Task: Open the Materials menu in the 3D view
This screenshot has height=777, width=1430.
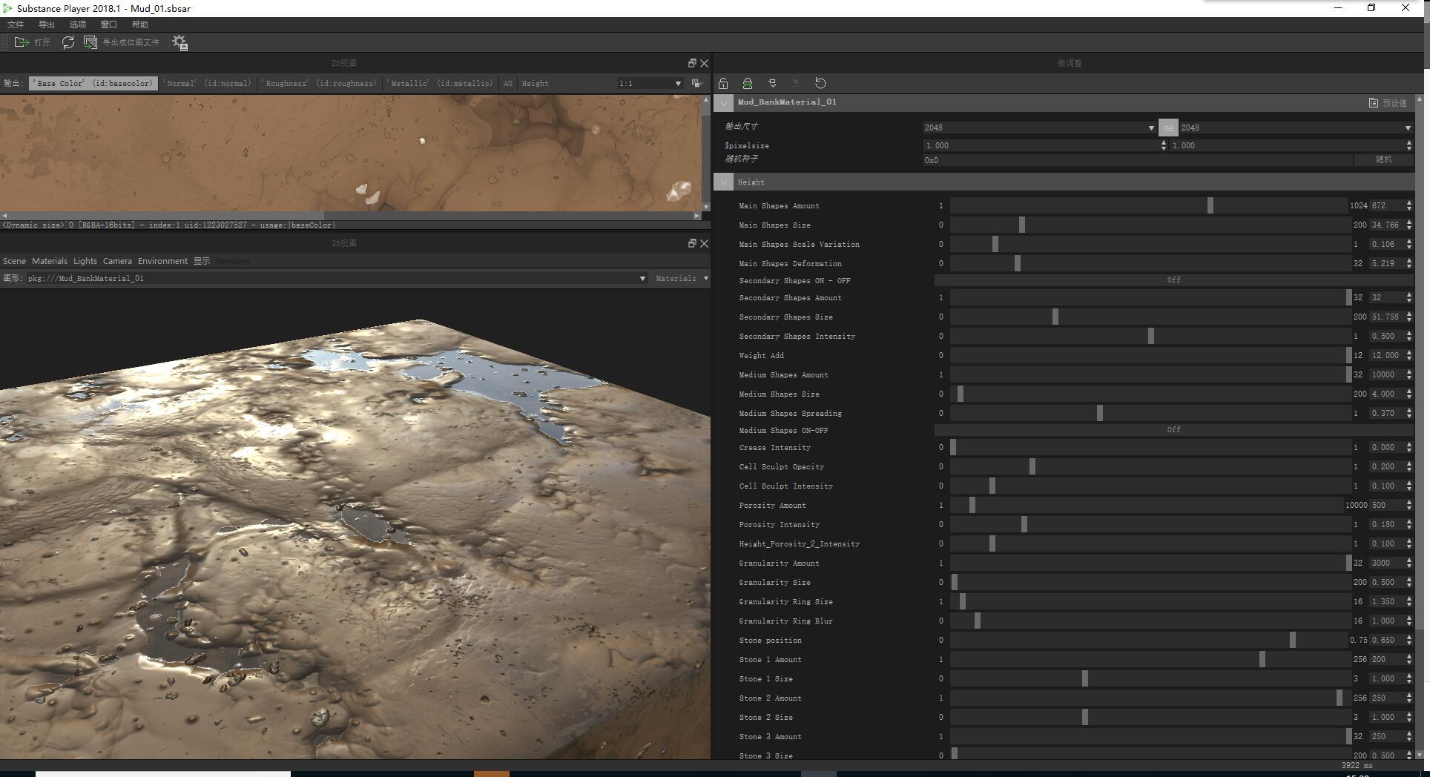Action: coord(50,260)
